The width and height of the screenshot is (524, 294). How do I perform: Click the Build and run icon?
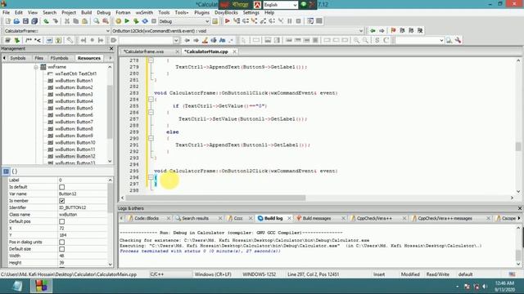[x=136, y=21]
